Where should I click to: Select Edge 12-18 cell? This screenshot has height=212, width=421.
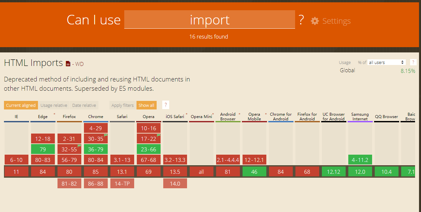pos(43,139)
